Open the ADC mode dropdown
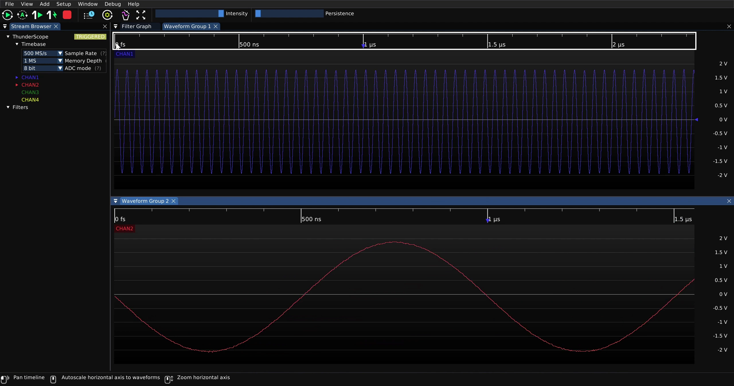The width and height of the screenshot is (734, 386). coord(42,68)
